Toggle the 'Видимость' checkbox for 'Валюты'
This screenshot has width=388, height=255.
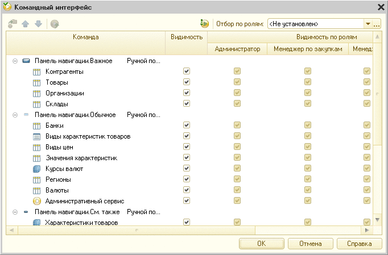pos(187,190)
